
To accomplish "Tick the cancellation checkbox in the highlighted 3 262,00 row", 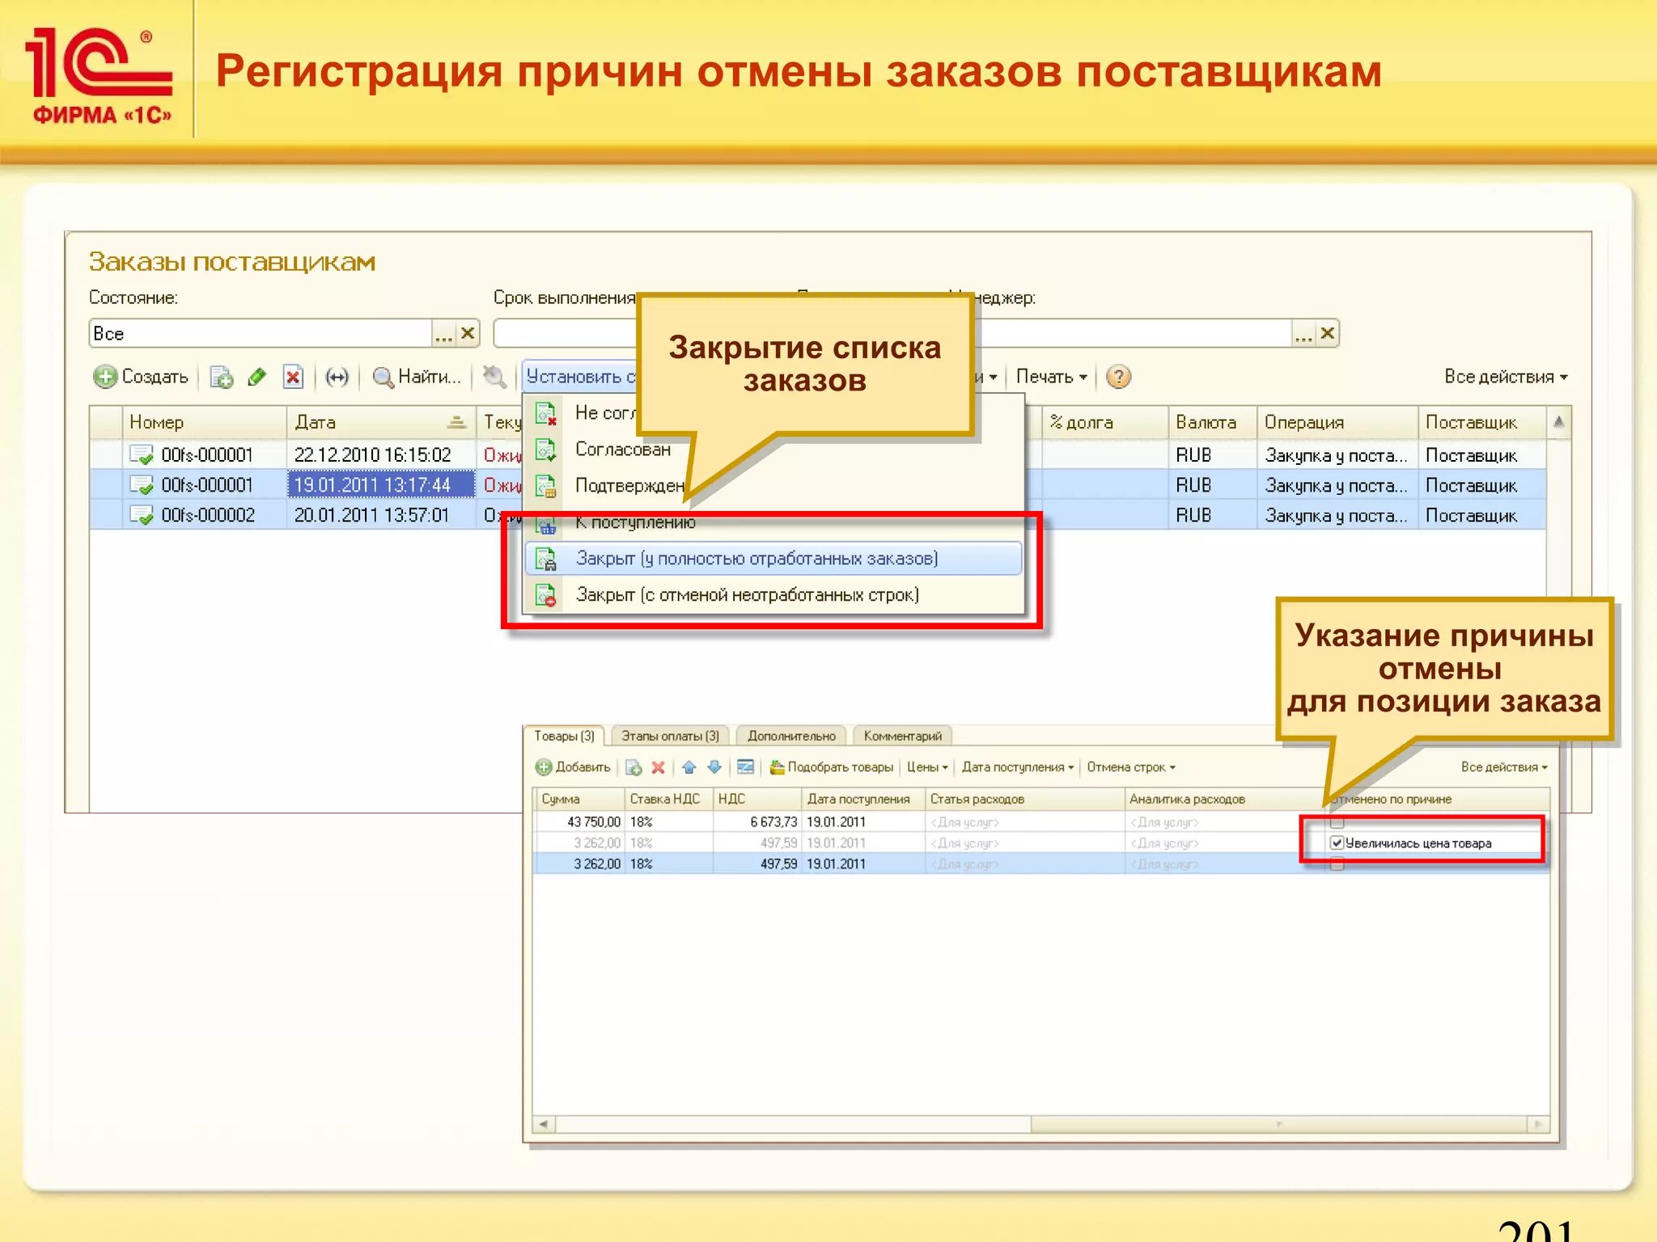I will pos(1337,864).
